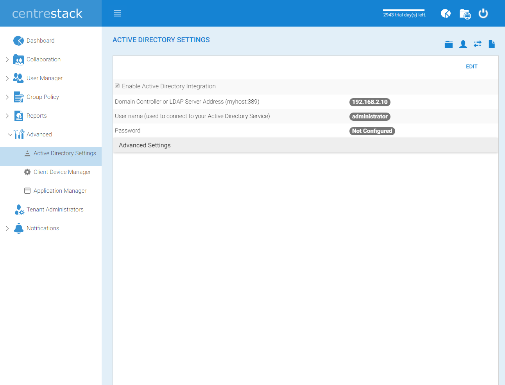This screenshot has width=505, height=385.
Task: Click the User Manager sidebar label
Action: (45, 78)
